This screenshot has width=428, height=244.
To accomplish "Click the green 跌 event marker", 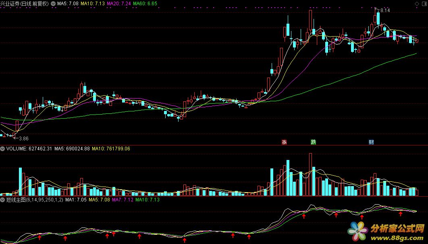I will click(x=314, y=142).
